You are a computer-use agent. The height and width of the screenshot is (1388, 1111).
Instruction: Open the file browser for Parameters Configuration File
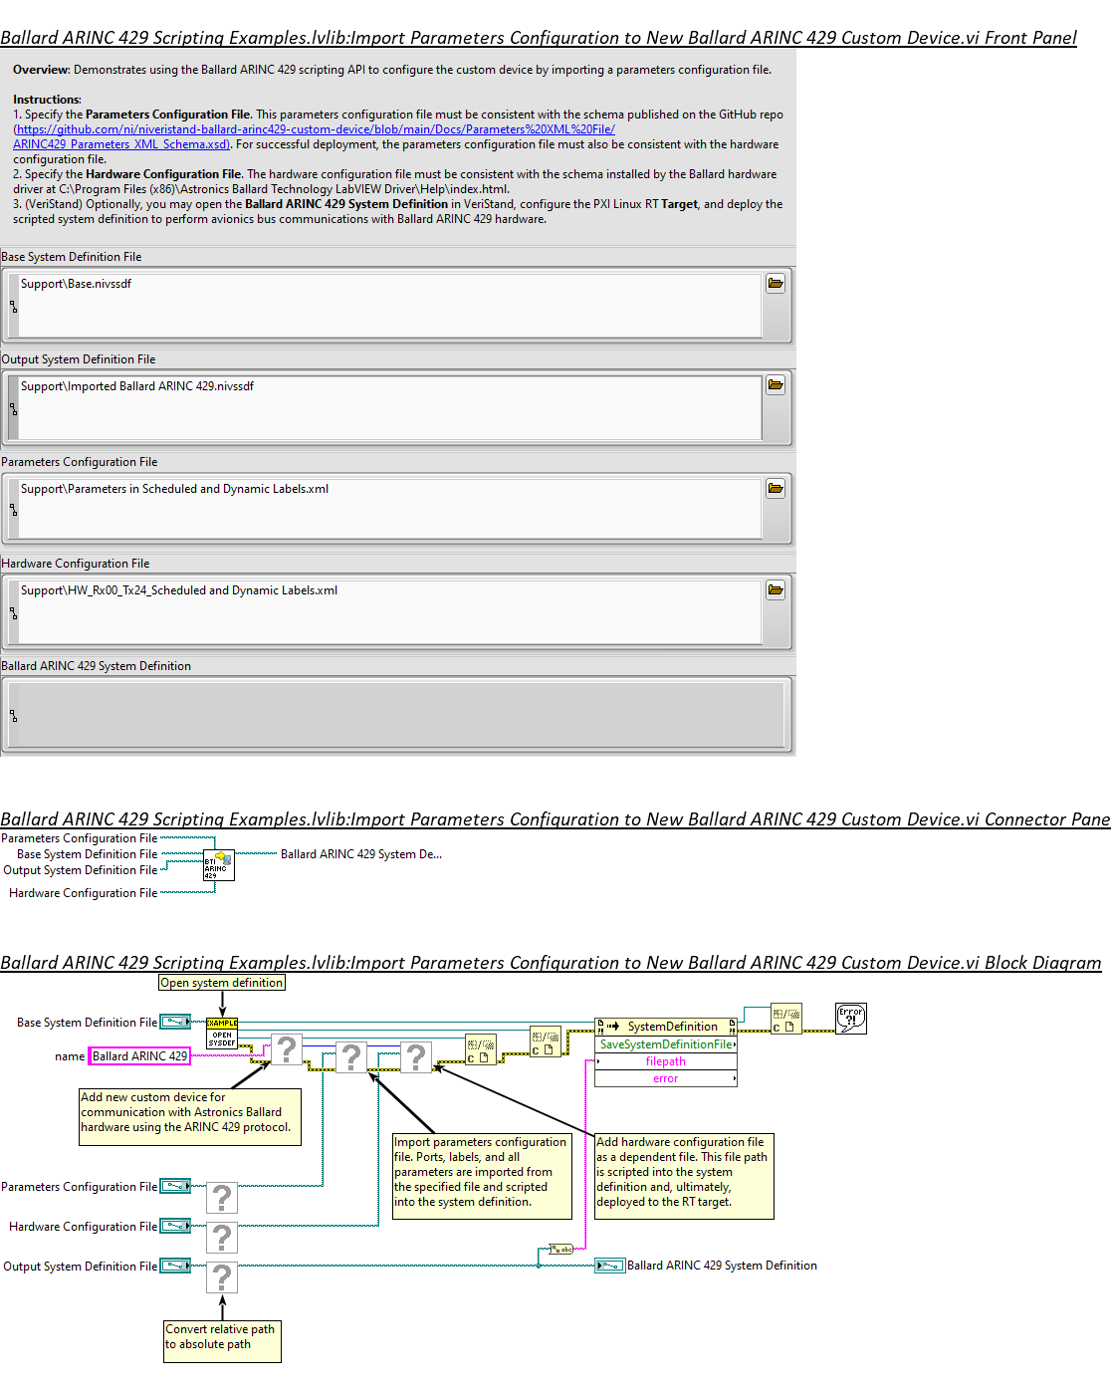click(x=776, y=489)
